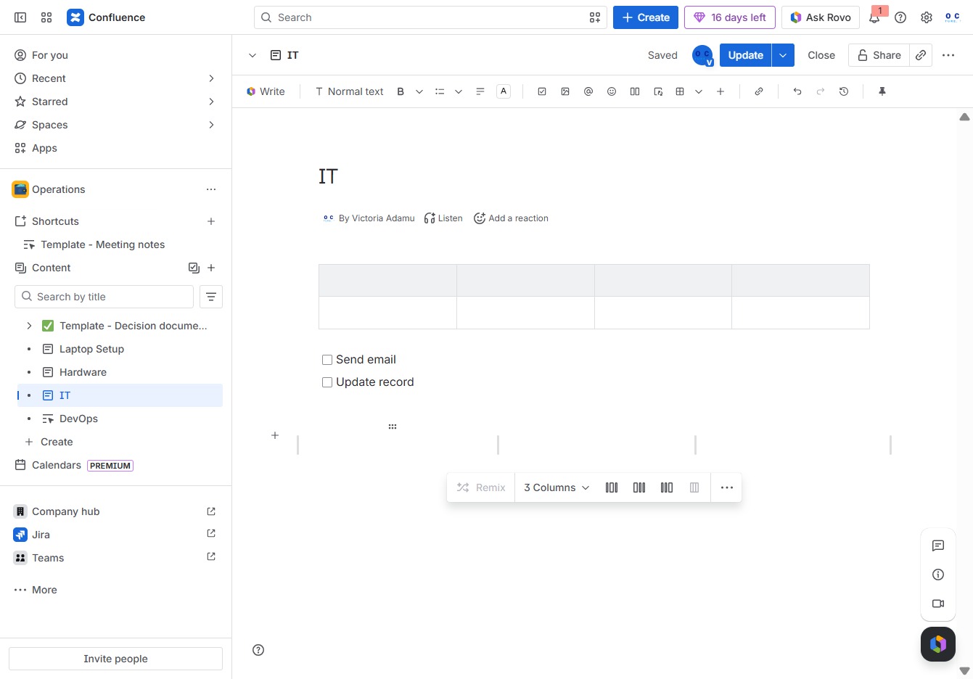Click the Update button
The image size is (973, 679).
745,55
